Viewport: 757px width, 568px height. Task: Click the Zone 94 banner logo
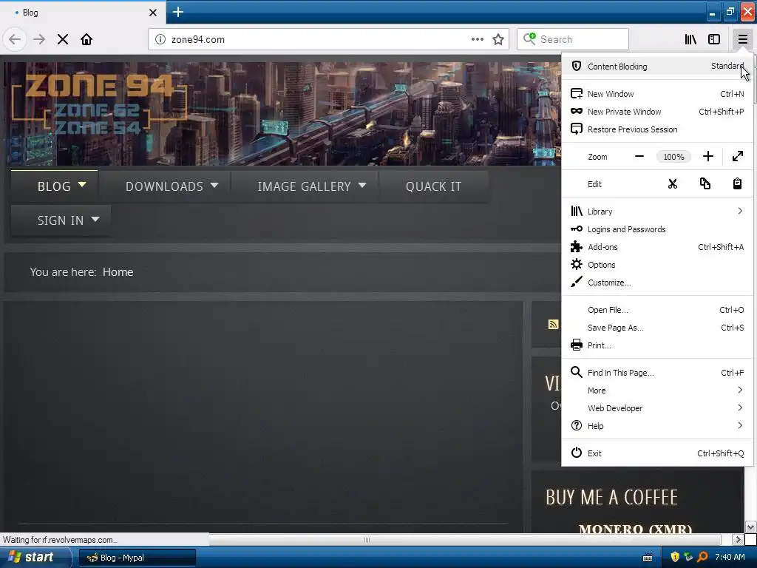(99, 105)
